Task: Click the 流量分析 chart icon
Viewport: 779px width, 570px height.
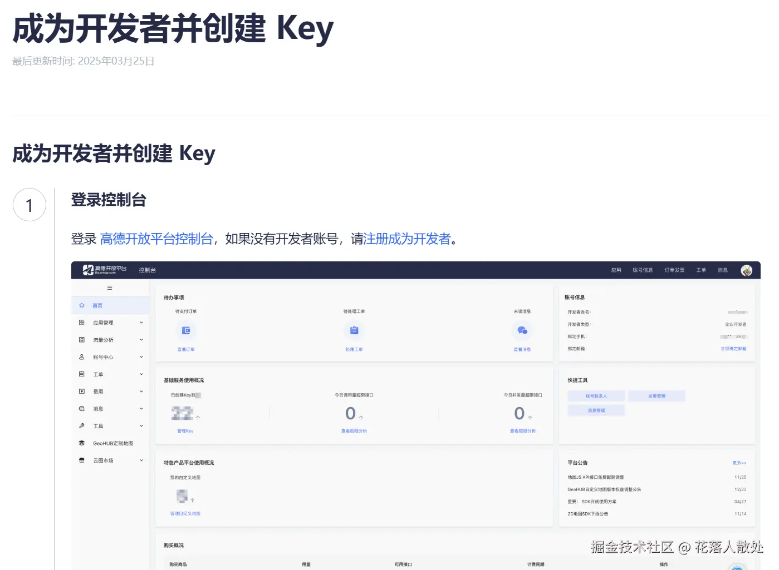Action: point(82,340)
